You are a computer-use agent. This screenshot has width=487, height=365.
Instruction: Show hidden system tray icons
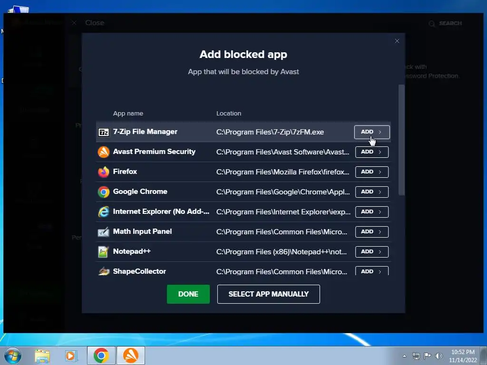tap(404, 356)
